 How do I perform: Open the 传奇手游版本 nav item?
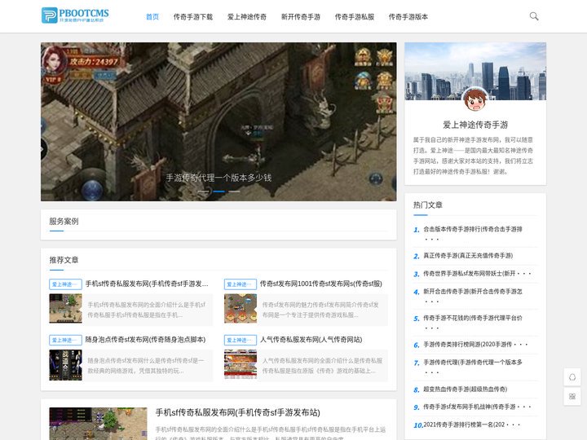(x=408, y=17)
